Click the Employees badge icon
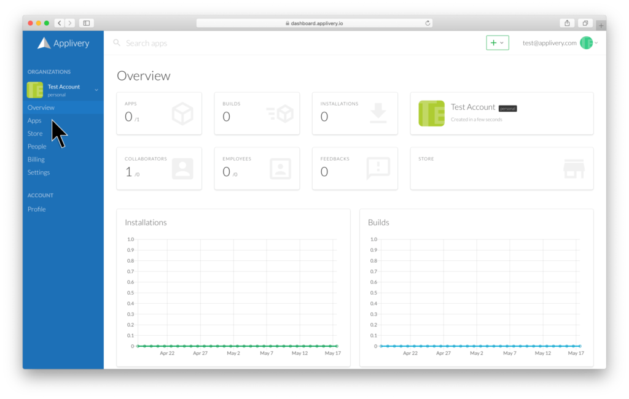This screenshot has width=629, height=399. (280, 168)
